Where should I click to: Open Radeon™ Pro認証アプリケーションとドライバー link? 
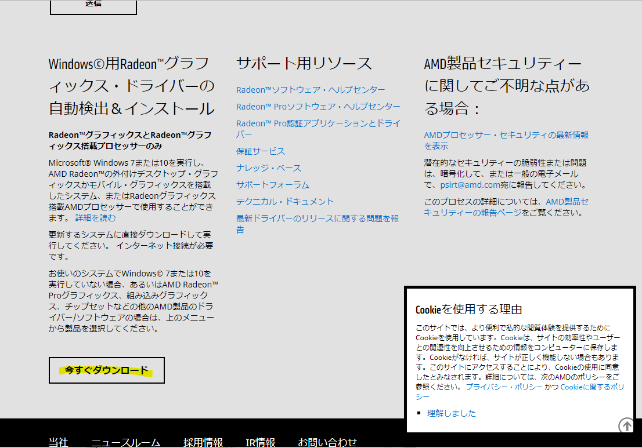(318, 129)
